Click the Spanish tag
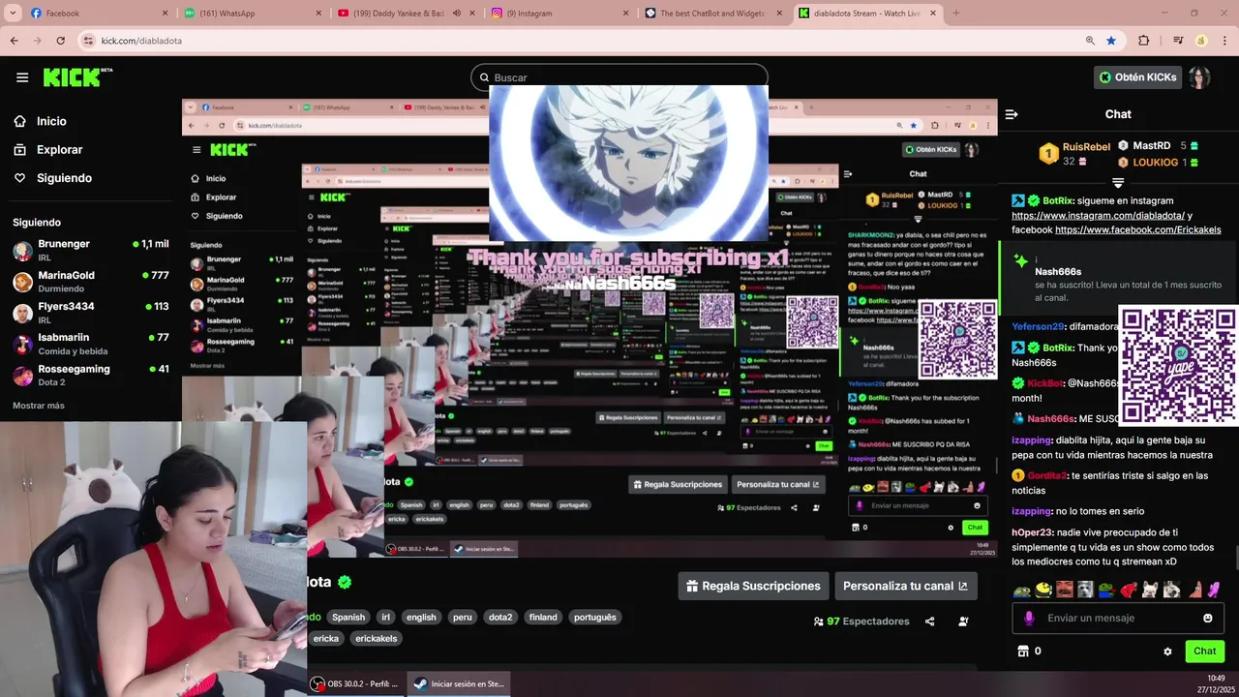This screenshot has height=697, width=1239. click(x=348, y=618)
